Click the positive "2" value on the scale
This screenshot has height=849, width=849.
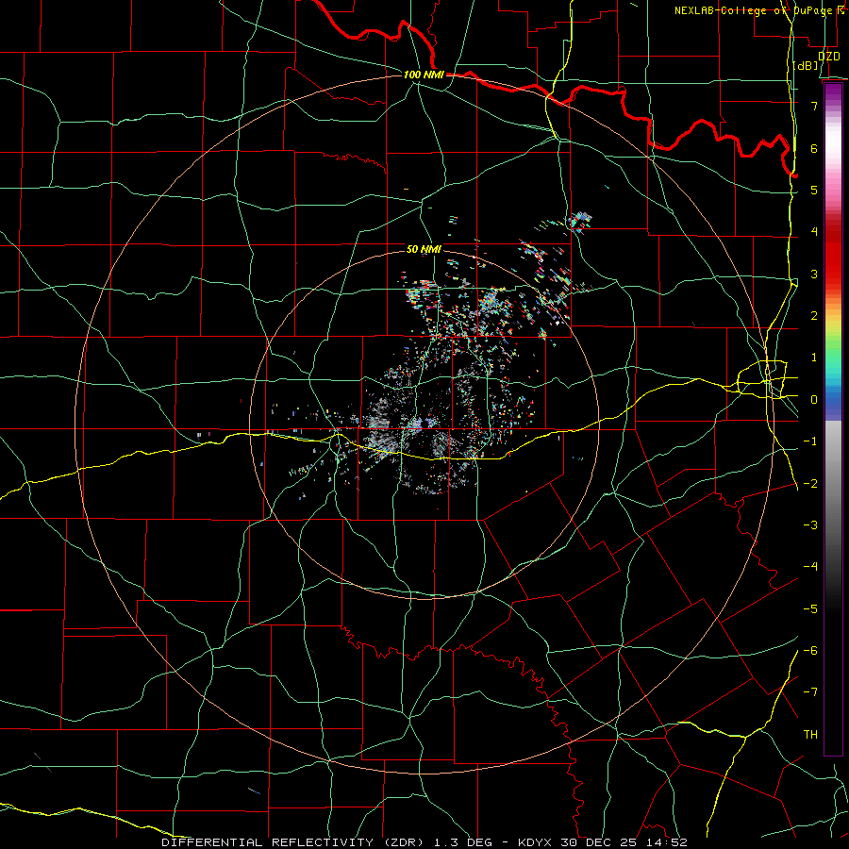(x=814, y=316)
